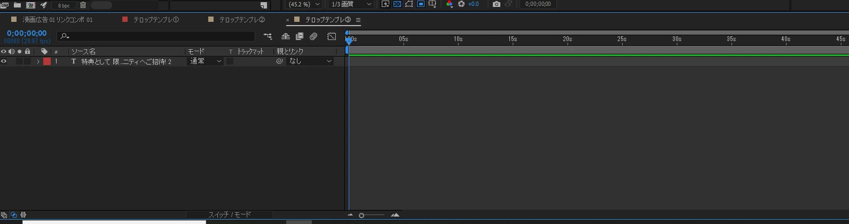The height and width of the screenshot is (224, 849).
Task: Click the 親とリンク column header
Action: pos(290,52)
